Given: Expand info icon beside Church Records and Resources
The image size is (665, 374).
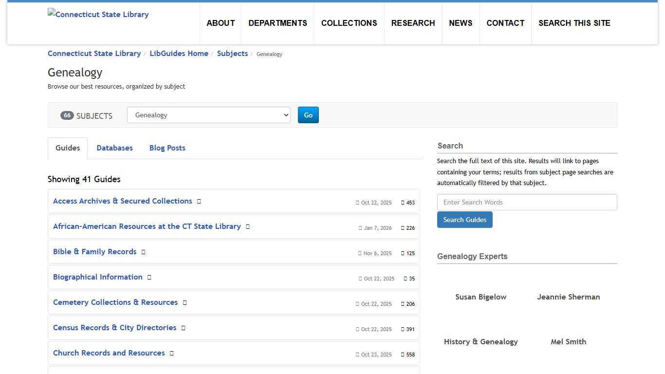Looking at the screenshot, I should [171, 353].
